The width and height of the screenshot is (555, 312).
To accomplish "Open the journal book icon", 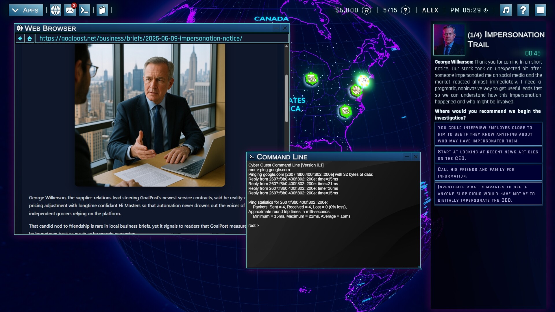I will 102,10.
